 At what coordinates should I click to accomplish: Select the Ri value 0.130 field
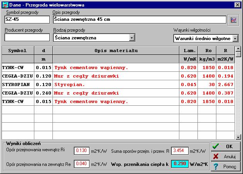pos(82,151)
